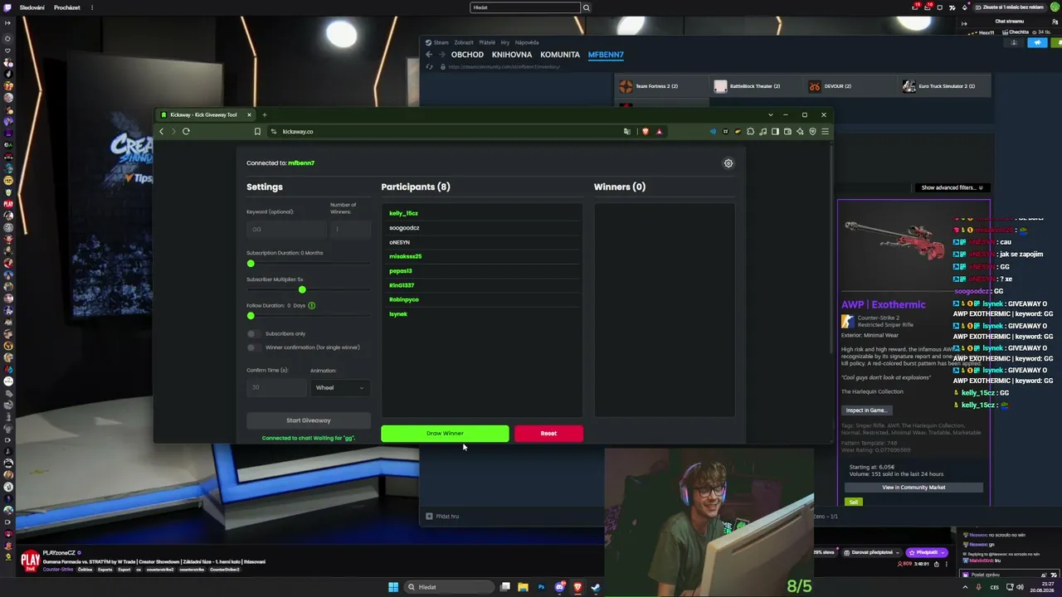Click the translate page icon in address bar

pyautogui.click(x=627, y=131)
